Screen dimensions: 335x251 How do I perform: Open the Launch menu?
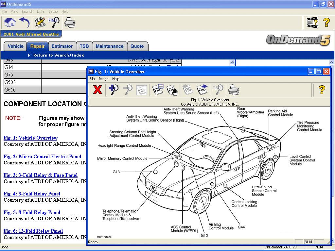coord(27,11)
